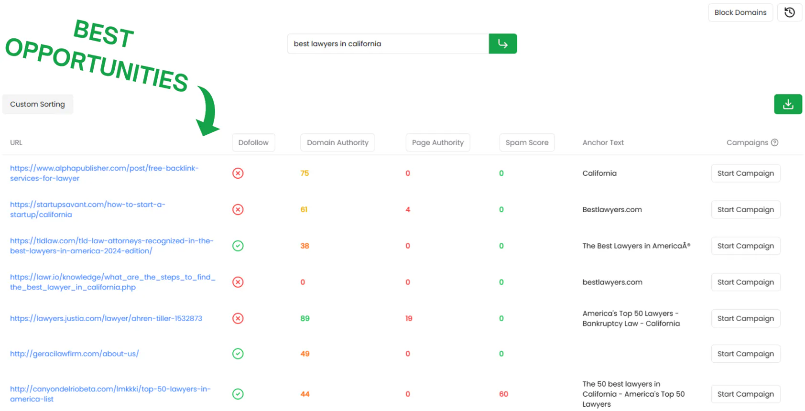Sort by Dofollow column
Screen dimensions: 805x411
pos(253,142)
